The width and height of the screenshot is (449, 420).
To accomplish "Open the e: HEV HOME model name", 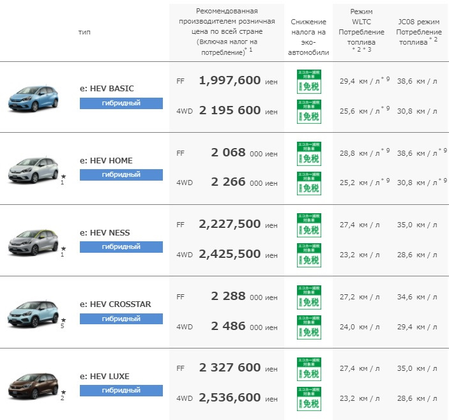I will click(106, 160).
